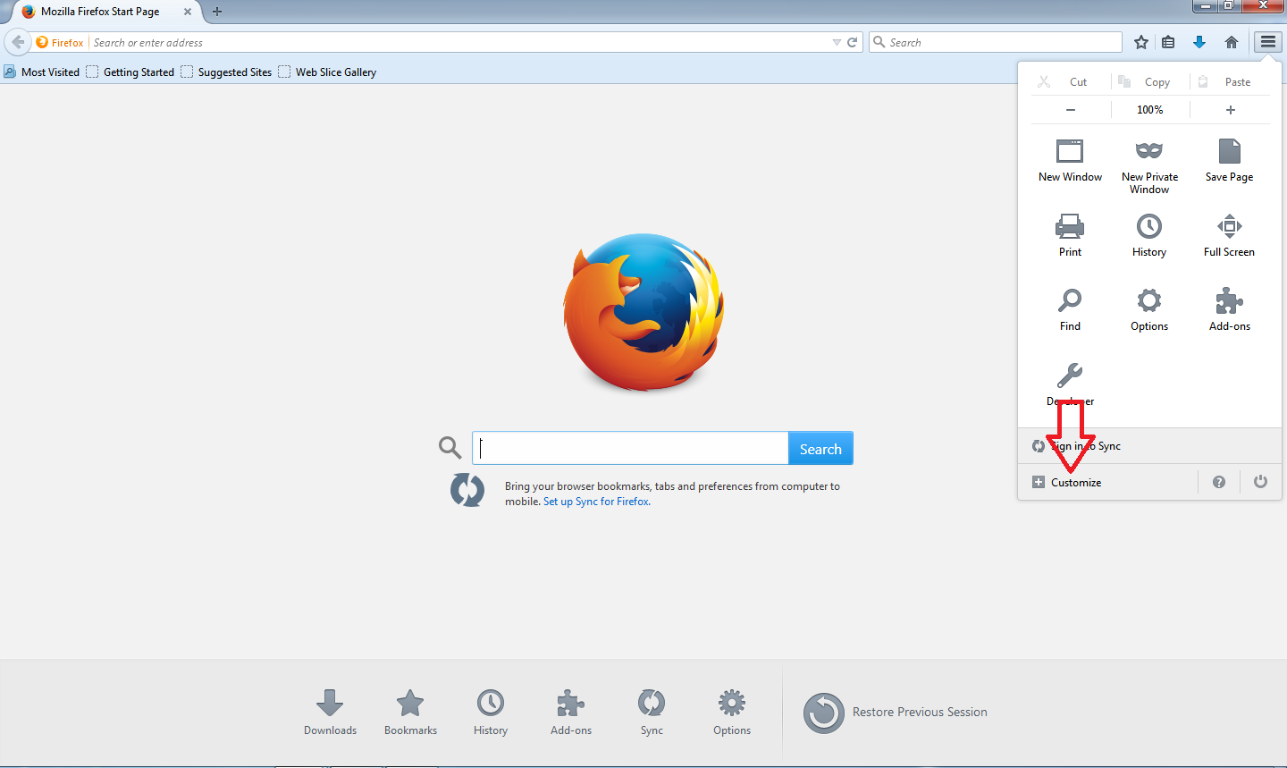Open Find from the menu panel
The image size is (1287, 768).
[1070, 310]
